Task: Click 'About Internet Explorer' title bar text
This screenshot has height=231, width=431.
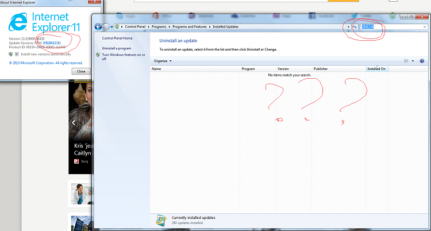Action: 18,2
